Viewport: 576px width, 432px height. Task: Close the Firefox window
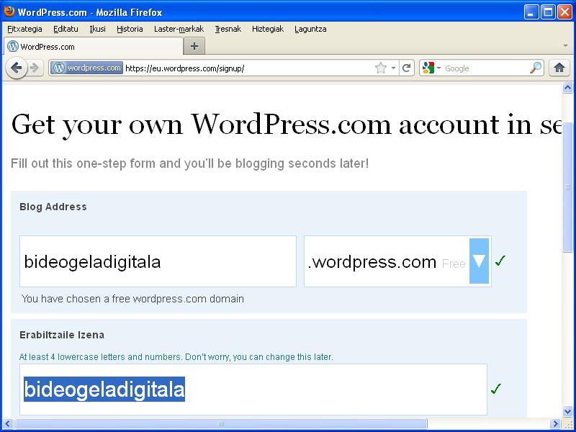click(565, 12)
